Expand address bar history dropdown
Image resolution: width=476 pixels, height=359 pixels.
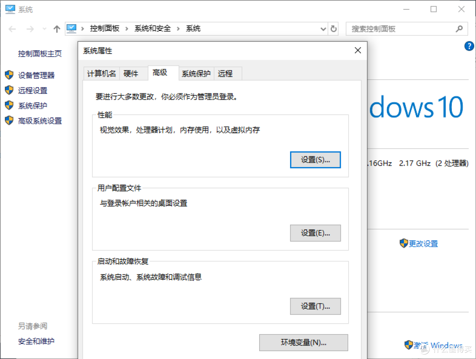[x=324, y=29]
